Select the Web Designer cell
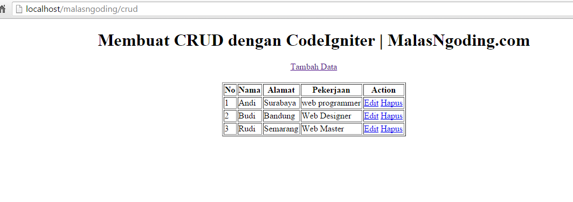573x202 pixels. pyautogui.click(x=331, y=116)
